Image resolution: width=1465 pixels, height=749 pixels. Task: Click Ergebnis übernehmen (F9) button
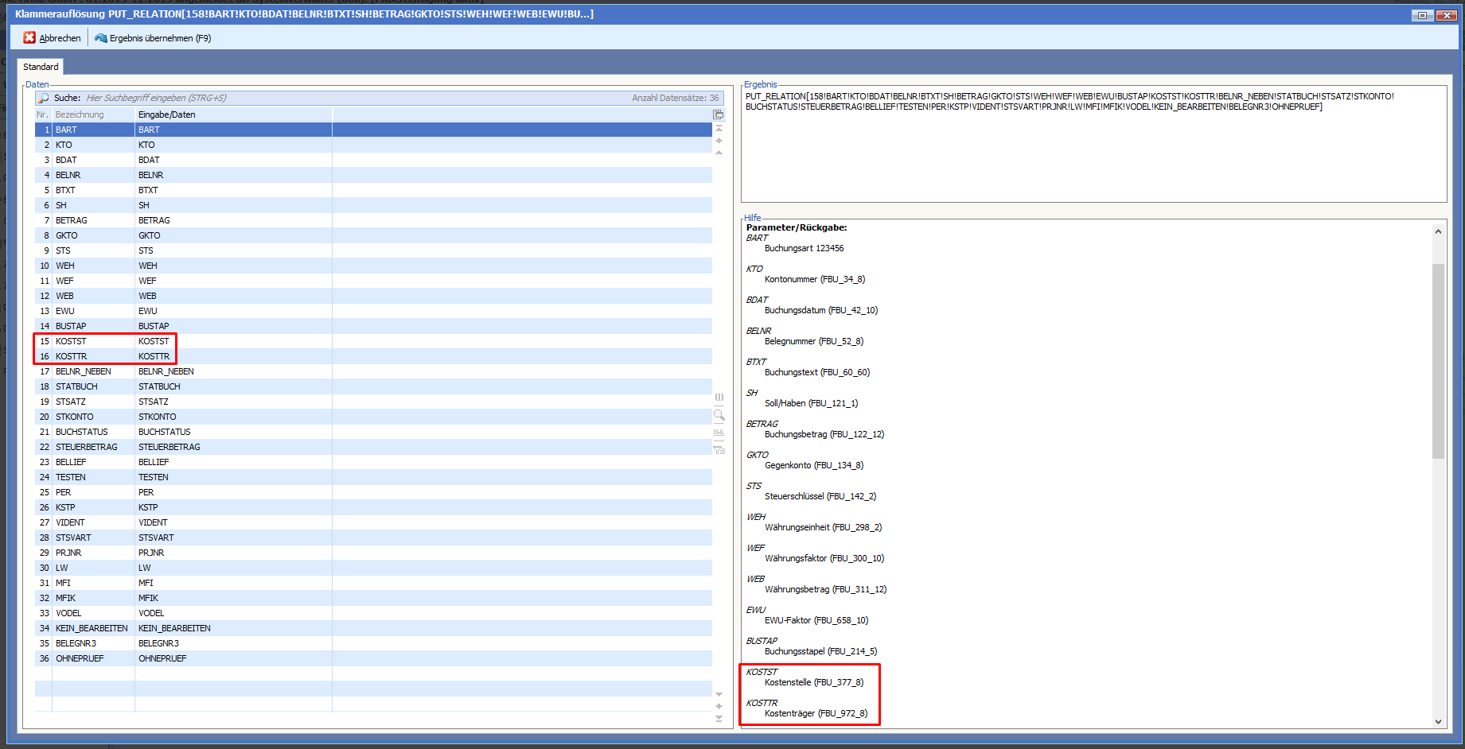click(152, 37)
